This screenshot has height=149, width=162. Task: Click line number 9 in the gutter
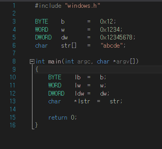(x=14, y=70)
